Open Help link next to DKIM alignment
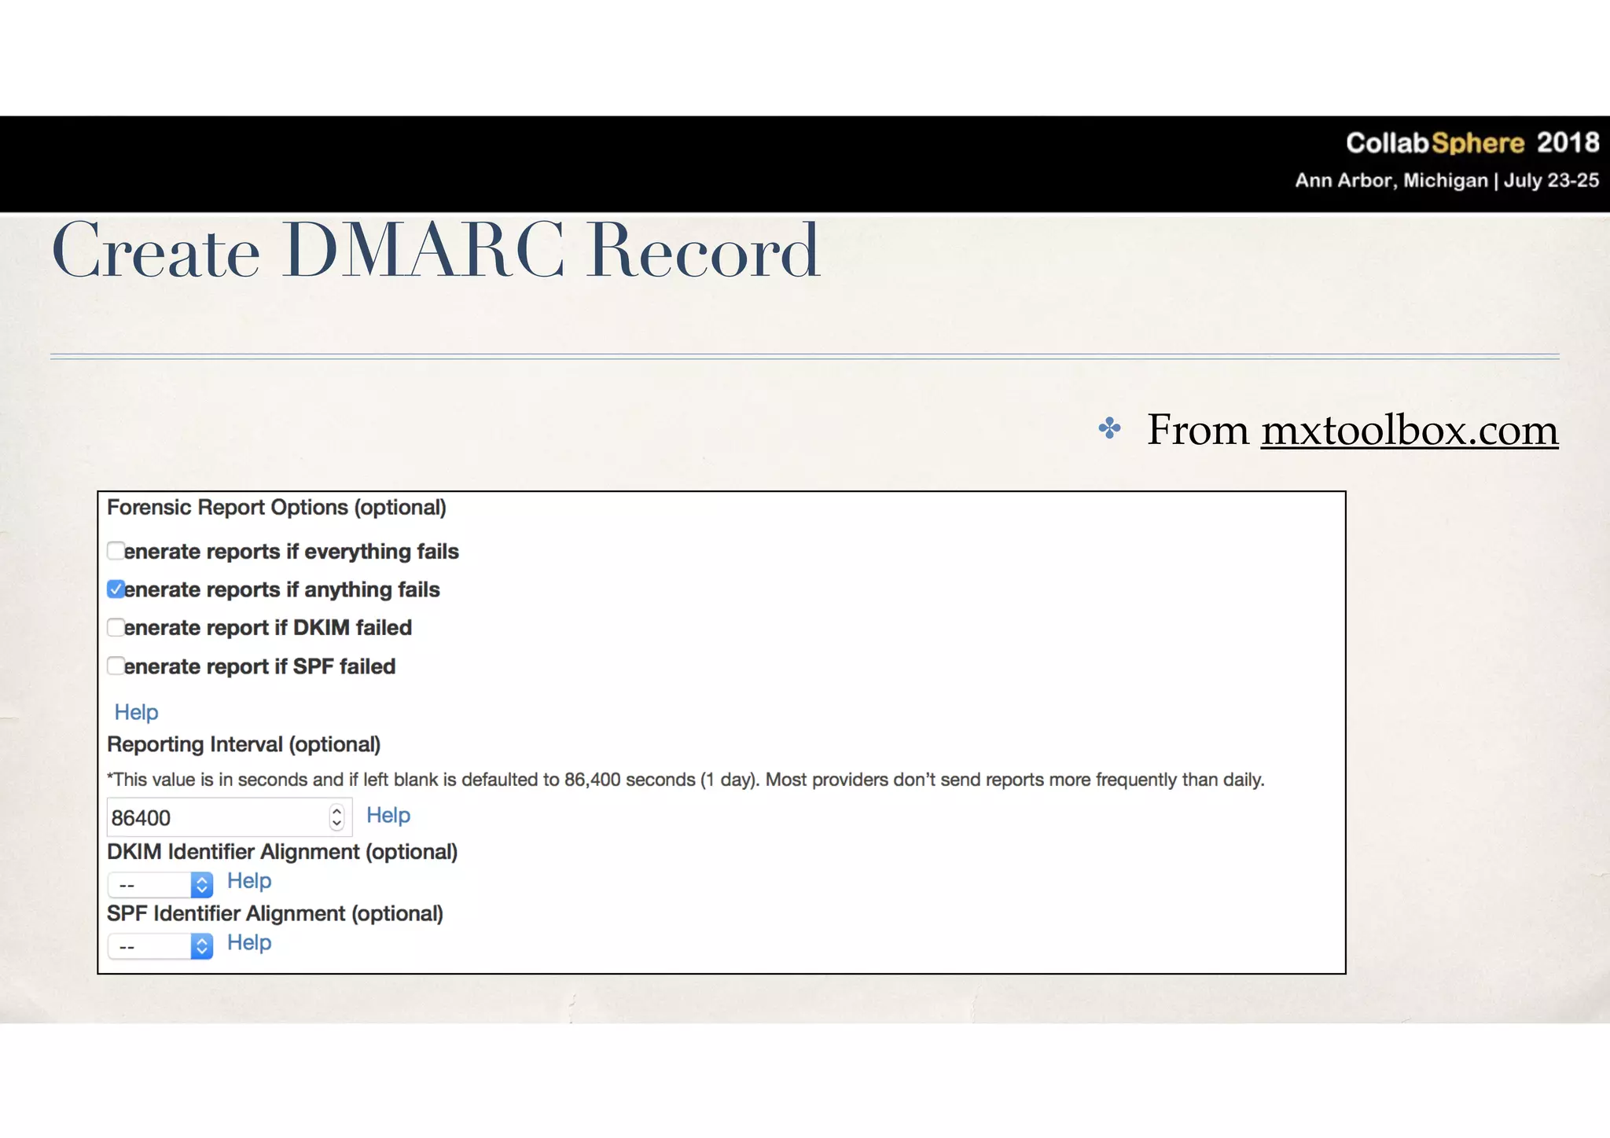This screenshot has height=1138, width=1610. pyautogui.click(x=249, y=881)
